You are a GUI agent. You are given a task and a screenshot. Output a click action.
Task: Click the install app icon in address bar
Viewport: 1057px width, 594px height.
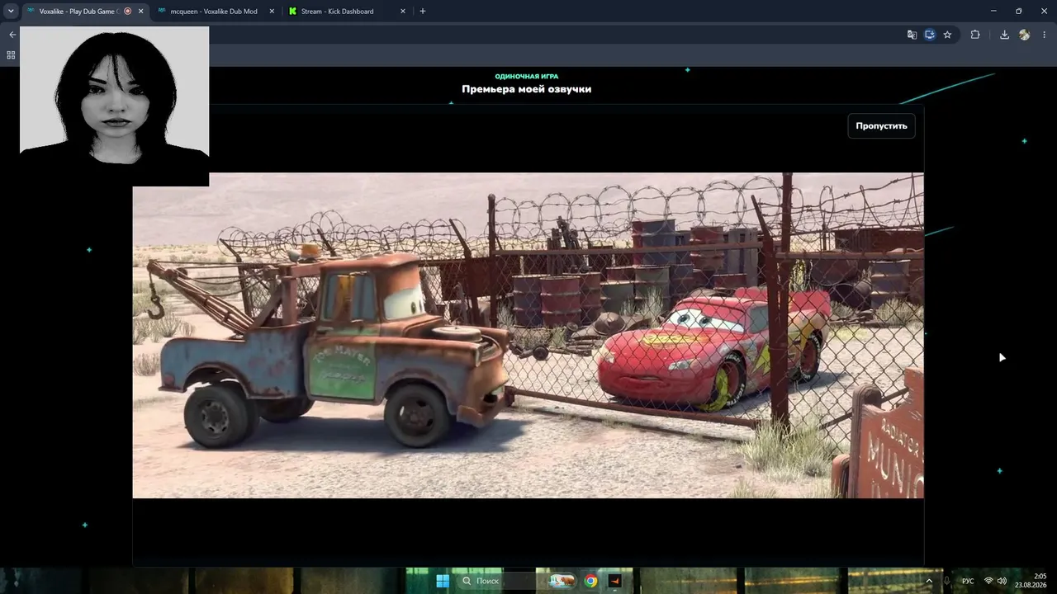(930, 35)
